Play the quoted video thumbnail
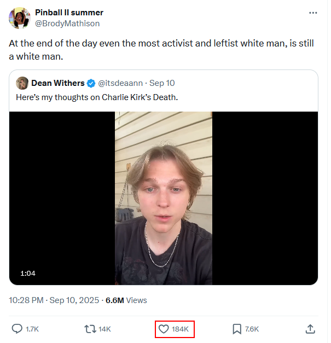The height and width of the screenshot is (343, 331). (164, 198)
